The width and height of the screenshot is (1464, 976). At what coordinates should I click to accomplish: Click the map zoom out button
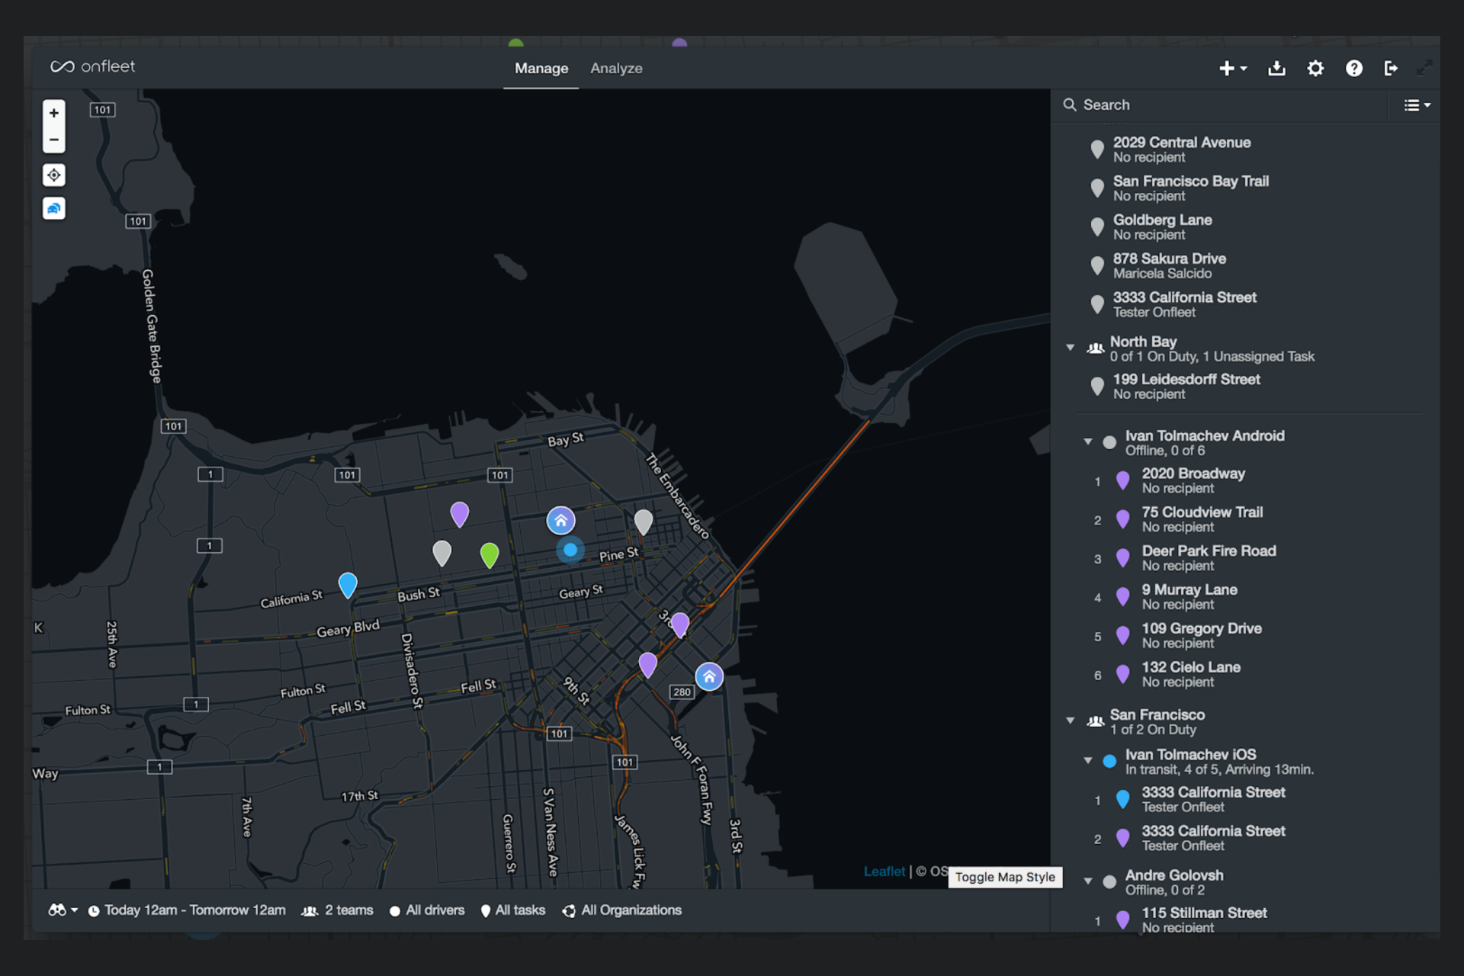[x=53, y=140]
